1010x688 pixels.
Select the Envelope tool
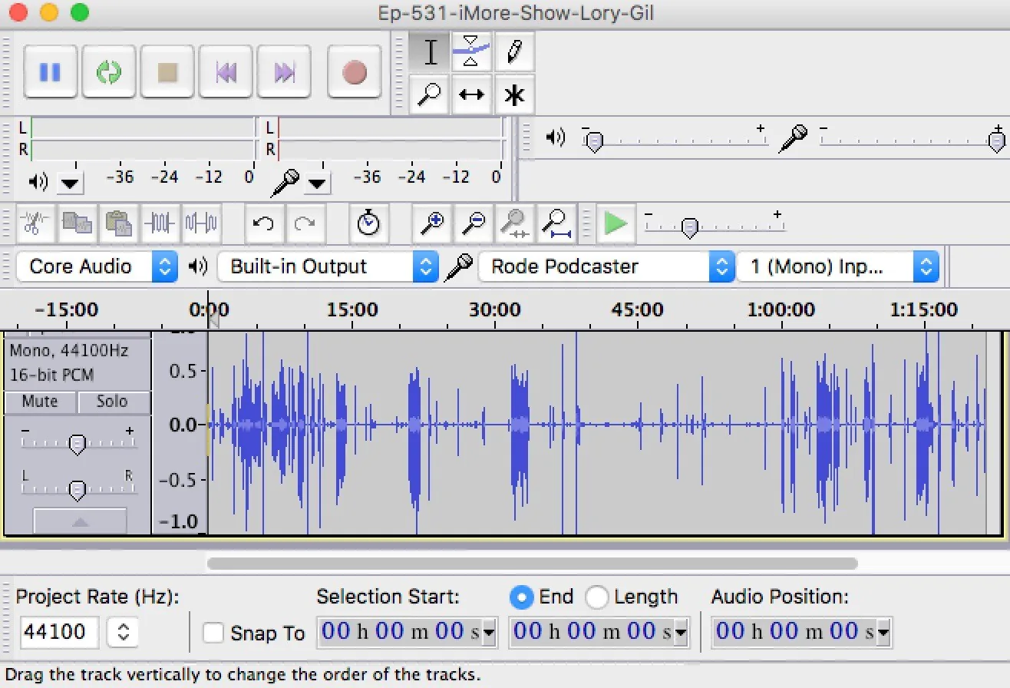click(471, 52)
